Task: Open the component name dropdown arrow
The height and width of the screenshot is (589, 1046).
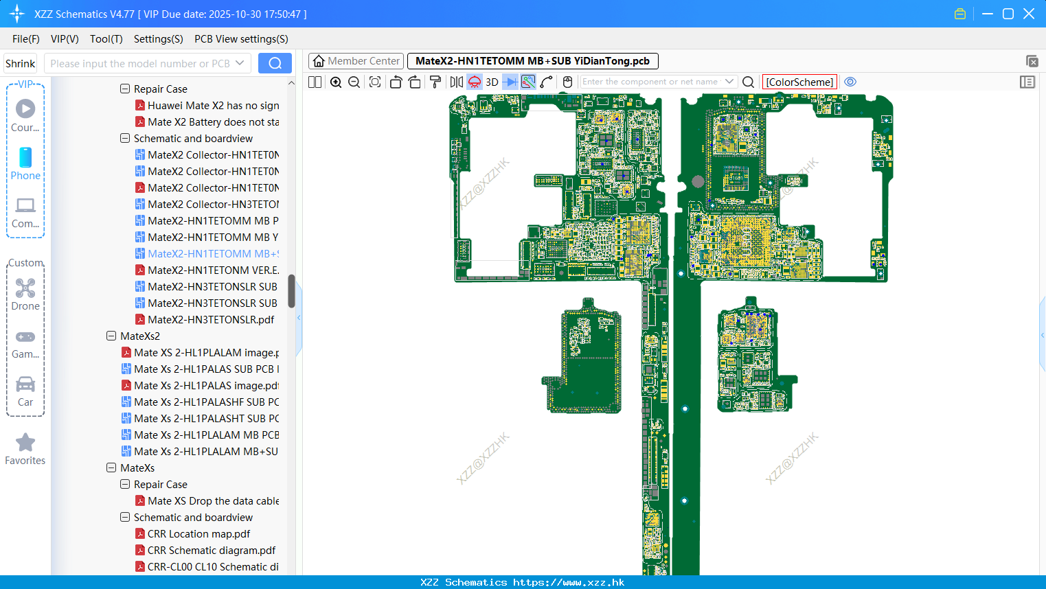Action: click(x=730, y=82)
